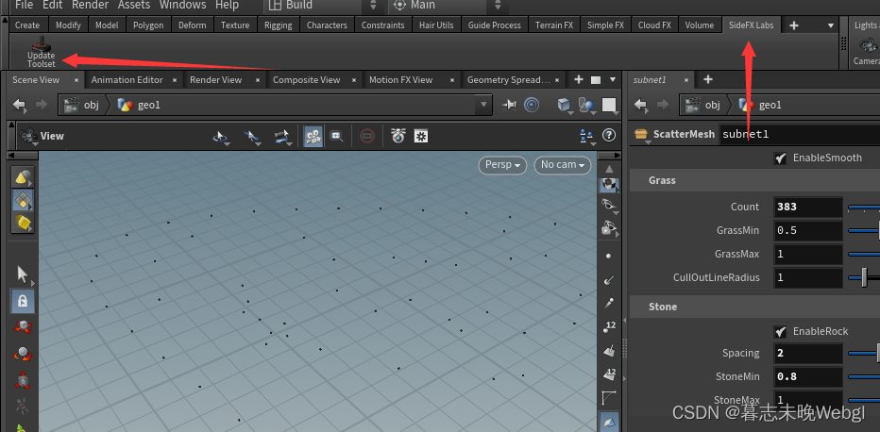
Task: Click the StoneMin value field
Action: tap(808, 376)
